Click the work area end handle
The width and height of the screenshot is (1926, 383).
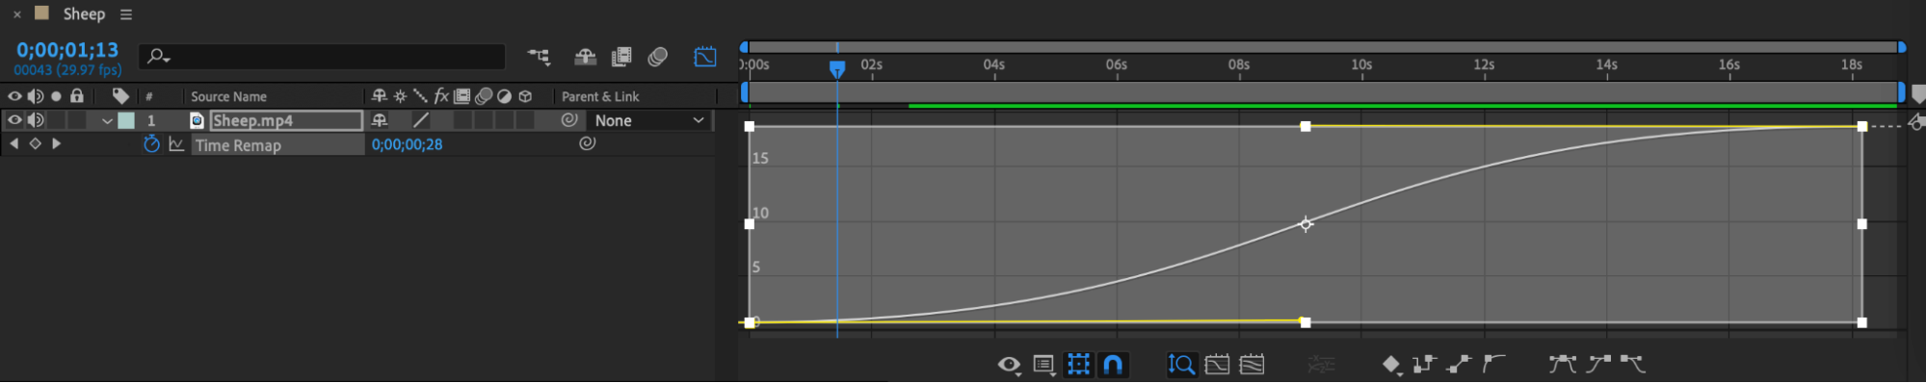click(x=1901, y=92)
